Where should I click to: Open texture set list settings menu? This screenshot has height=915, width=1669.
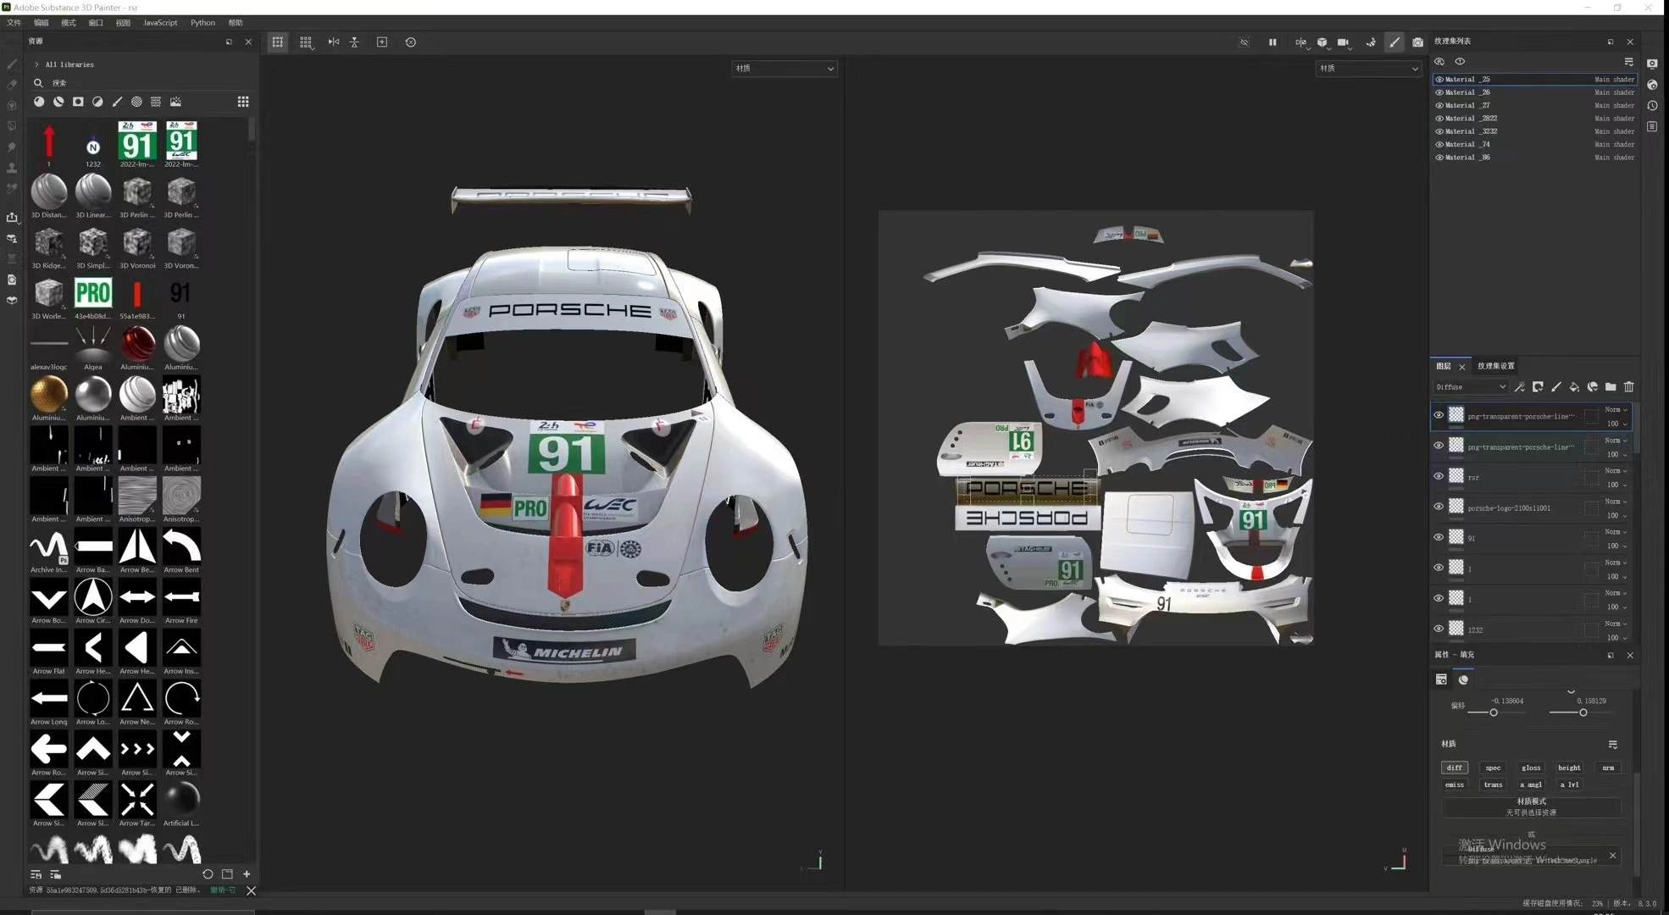(x=1628, y=62)
